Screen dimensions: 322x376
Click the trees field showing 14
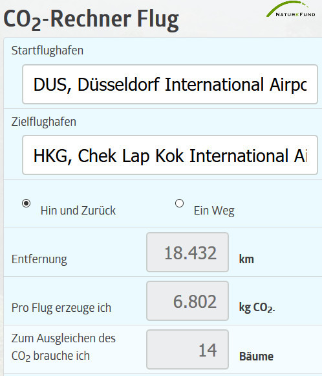[x=188, y=349]
